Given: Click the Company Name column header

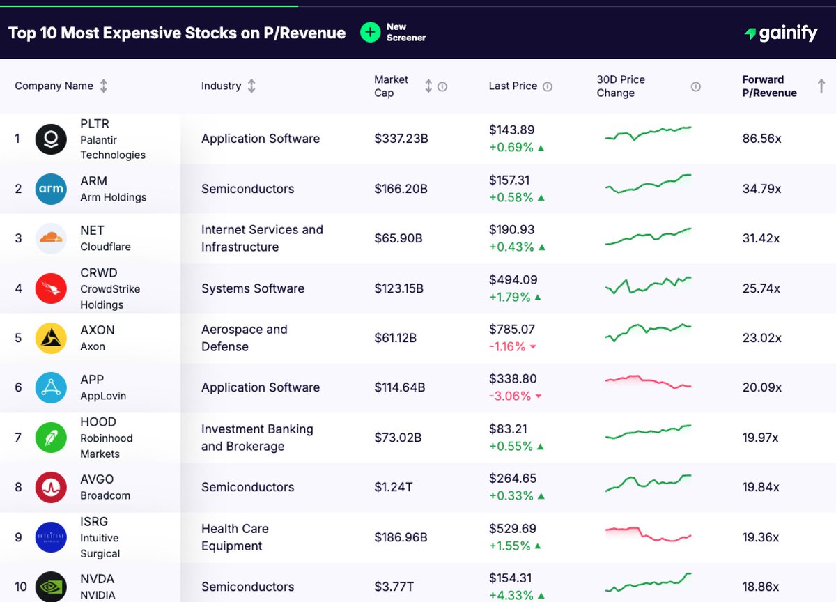Looking at the screenshot, I should 54,86.
